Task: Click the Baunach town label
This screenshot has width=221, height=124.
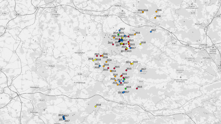Action: click(x=198, y=24)
